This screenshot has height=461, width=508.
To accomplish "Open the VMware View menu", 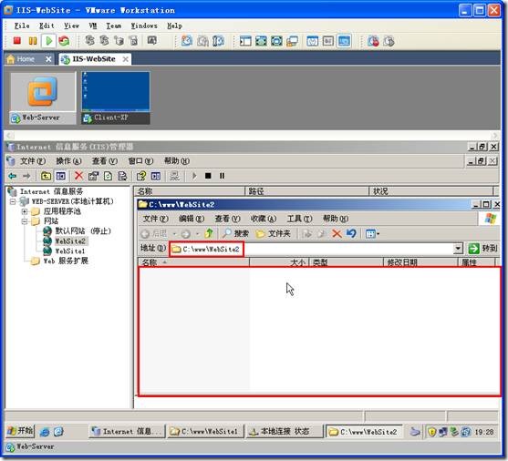I will pos(71,26).
